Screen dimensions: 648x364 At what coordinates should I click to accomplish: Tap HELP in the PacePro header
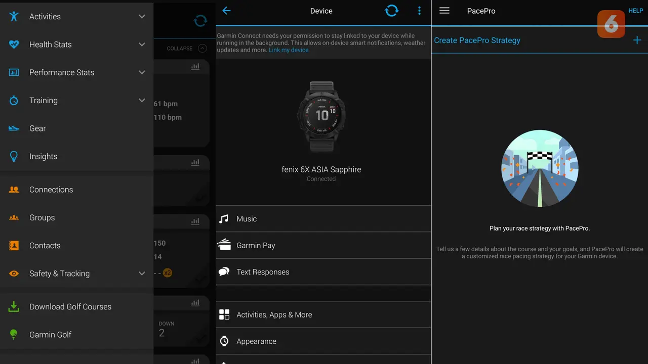pos(635,11)
